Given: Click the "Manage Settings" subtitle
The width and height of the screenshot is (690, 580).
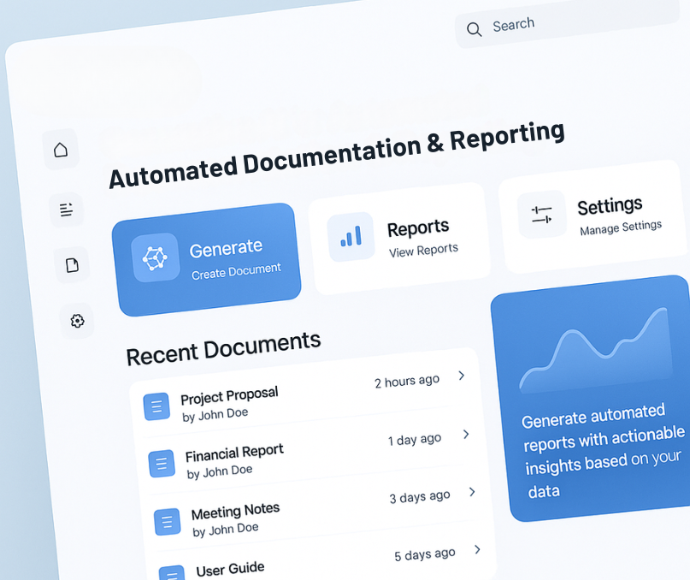Looking at the screenshot, I should click(x=621, y=228).
